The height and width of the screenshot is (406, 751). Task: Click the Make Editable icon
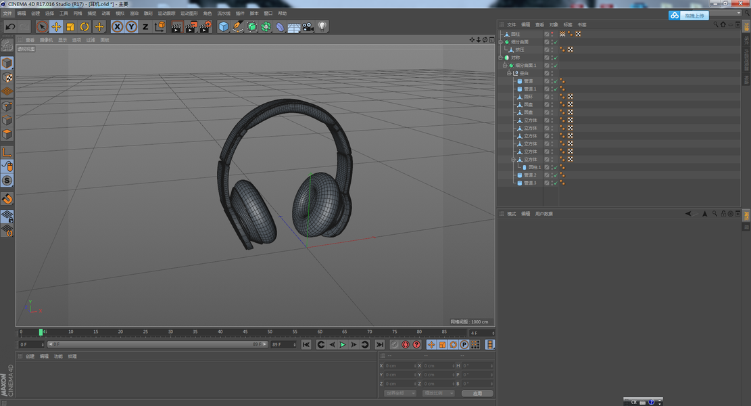[x=7, y=45]
